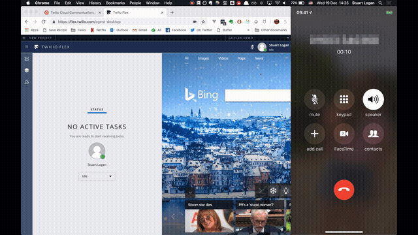Select the Bing All tab

[x=187, y=58]
